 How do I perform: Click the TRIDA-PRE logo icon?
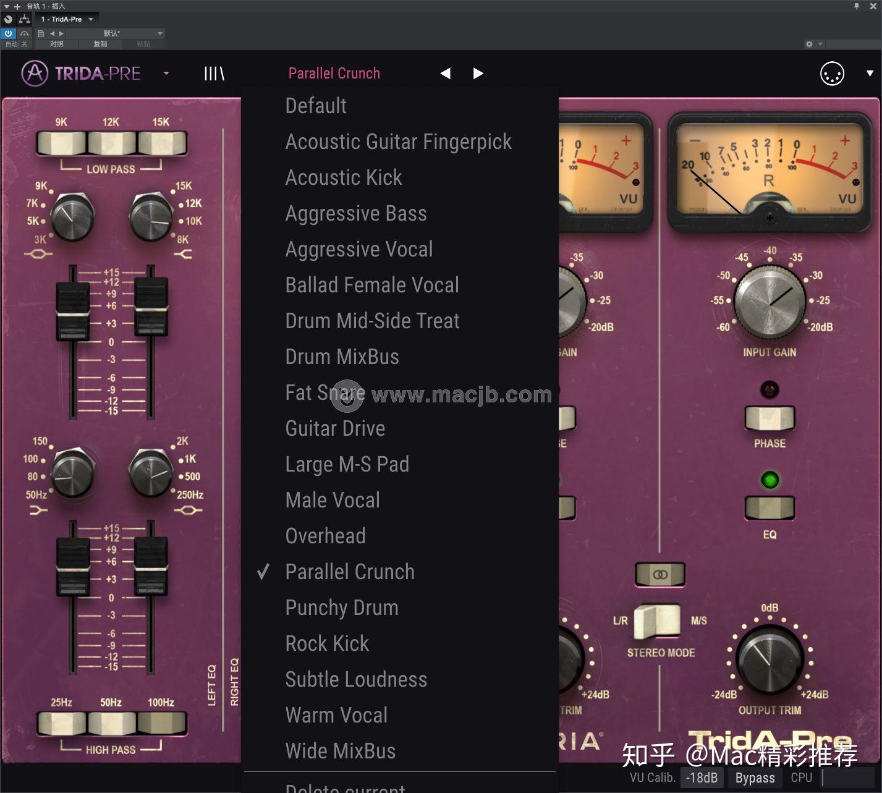click(35, 73)
